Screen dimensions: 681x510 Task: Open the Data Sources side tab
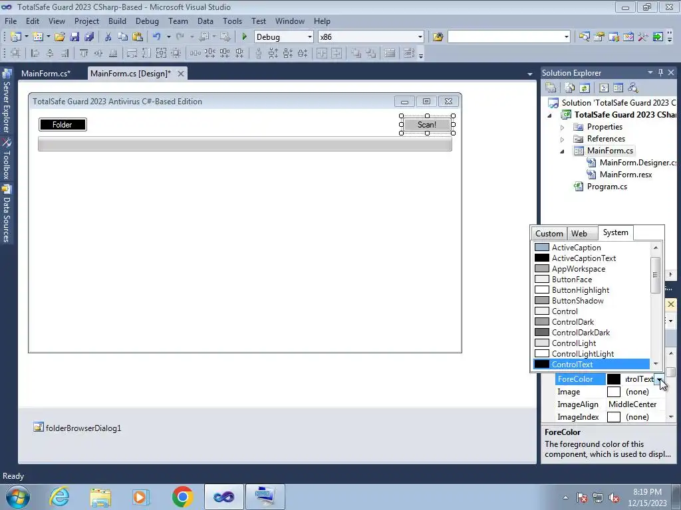point(7,214)
